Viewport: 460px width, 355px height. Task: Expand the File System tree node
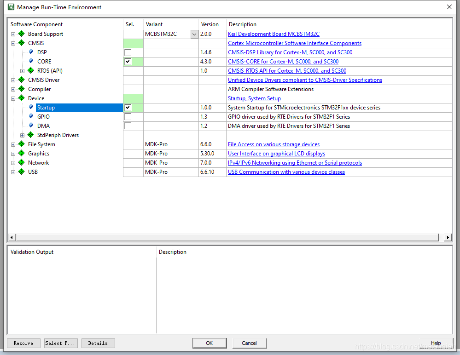[x=13, y=145]
